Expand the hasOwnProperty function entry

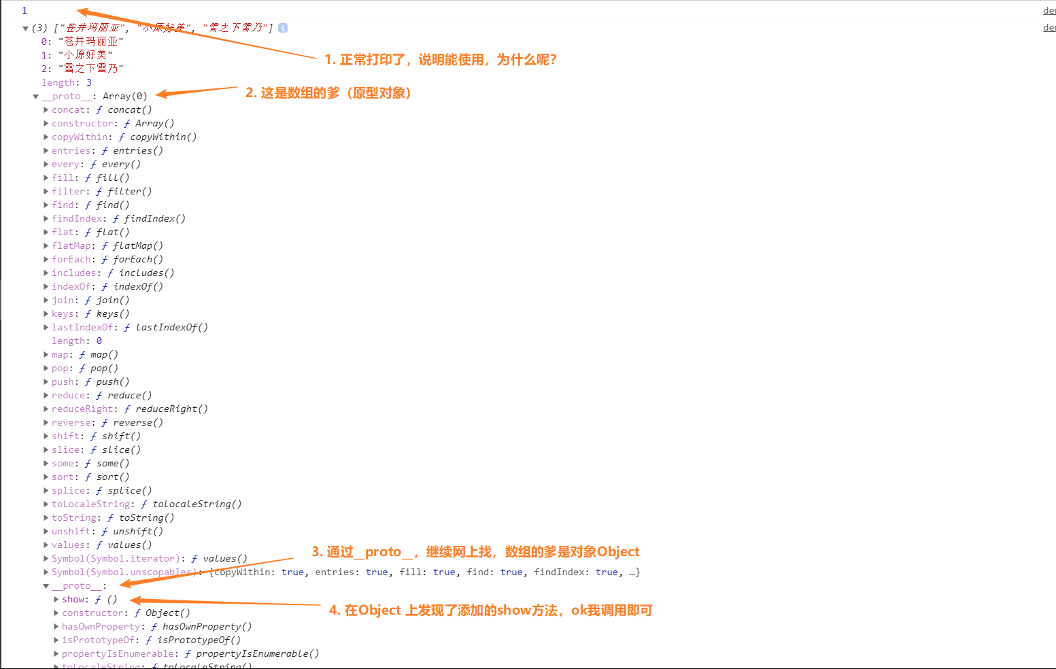pos(56,626)
